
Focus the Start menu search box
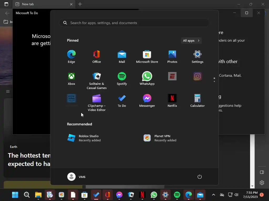pos(134,23)
